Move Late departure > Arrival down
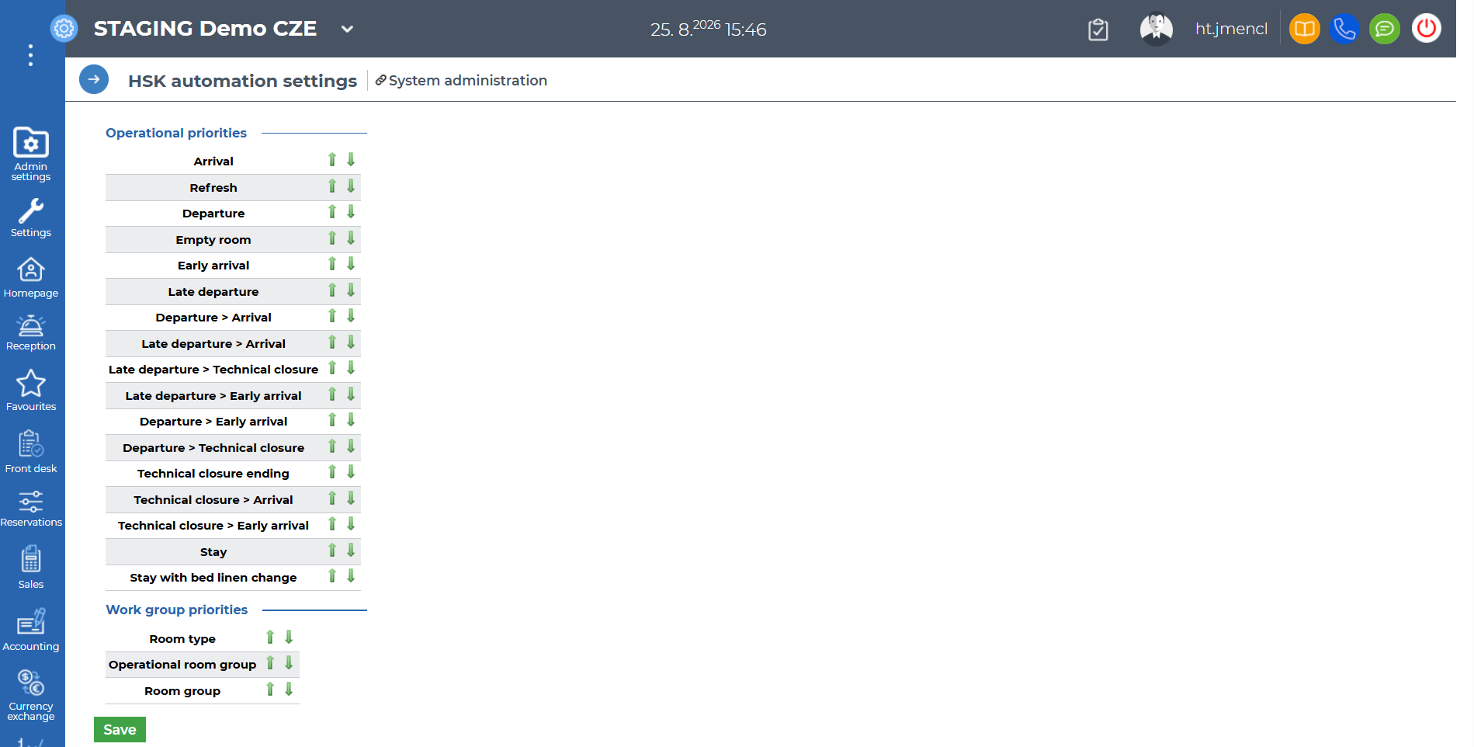This screenshot has height=747, width=1474. click(351, 342)
